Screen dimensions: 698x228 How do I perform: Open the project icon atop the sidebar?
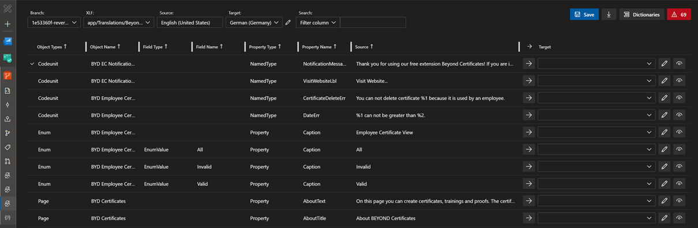[7, 9]
